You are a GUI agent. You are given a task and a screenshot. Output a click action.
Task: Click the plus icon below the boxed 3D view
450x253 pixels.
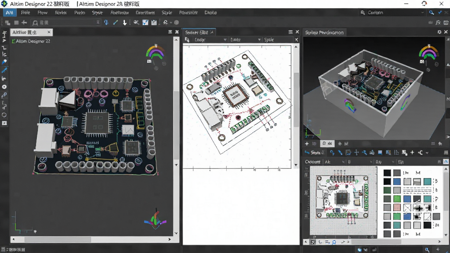pyautogui.click(x=307, y=144)
